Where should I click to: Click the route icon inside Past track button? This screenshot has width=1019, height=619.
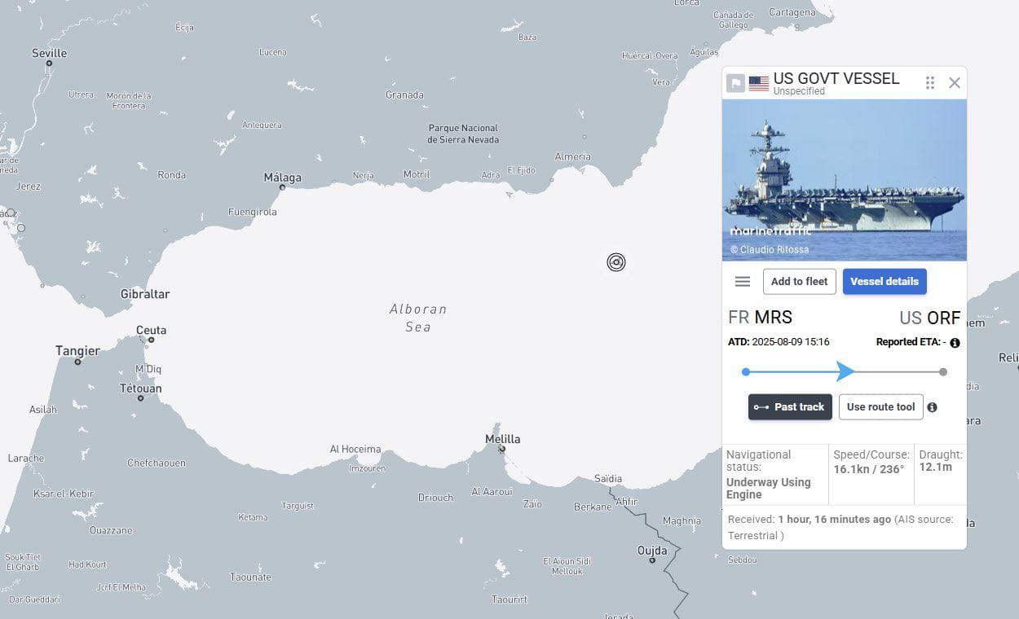(761, 407)
